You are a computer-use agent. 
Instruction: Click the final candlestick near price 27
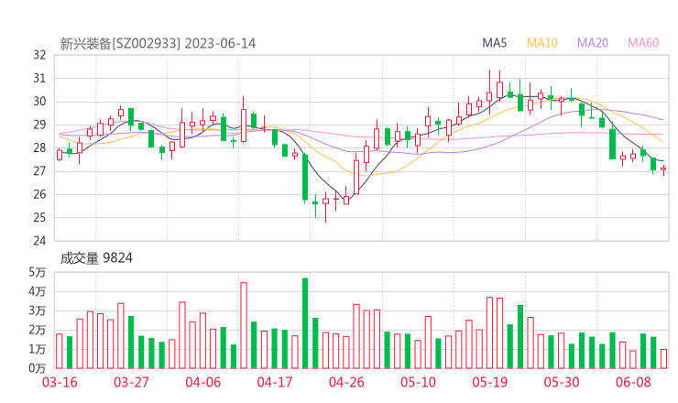pyautogui.click(x=663, y=169)
